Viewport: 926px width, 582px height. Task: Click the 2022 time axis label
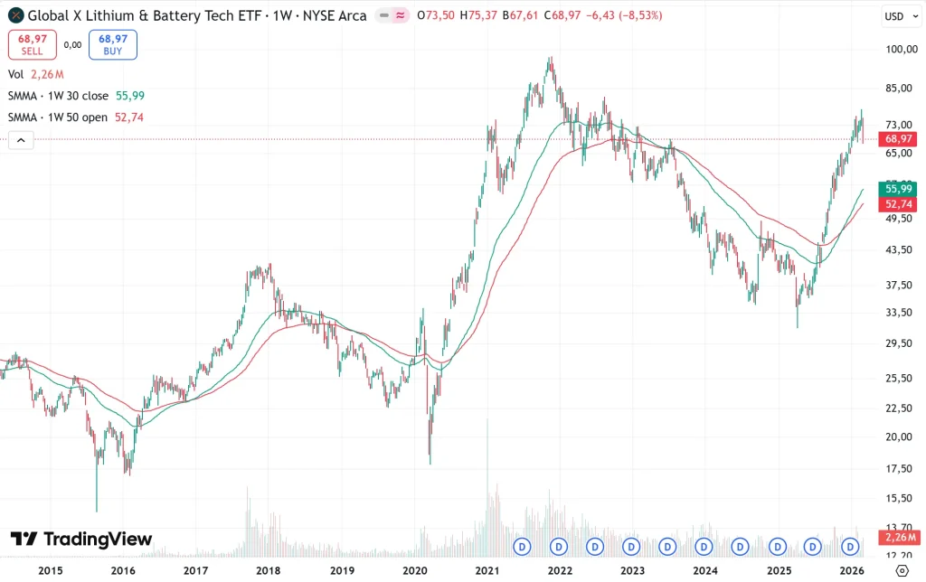tap(560, 571)
